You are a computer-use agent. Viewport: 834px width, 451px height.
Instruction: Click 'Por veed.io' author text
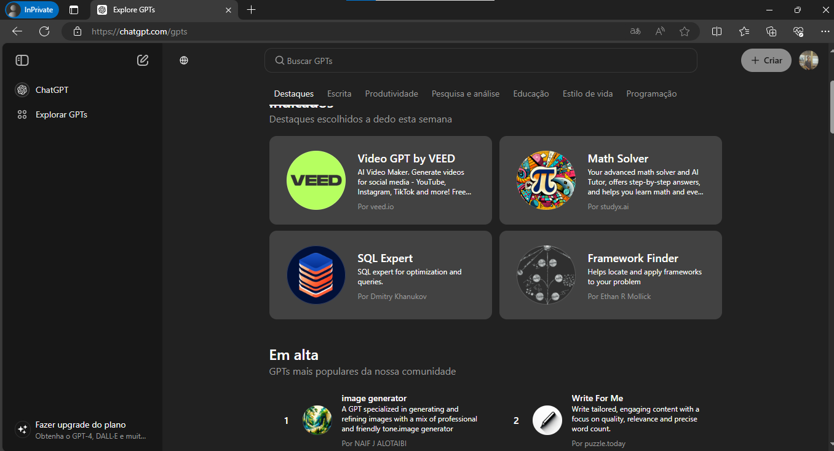376,207
